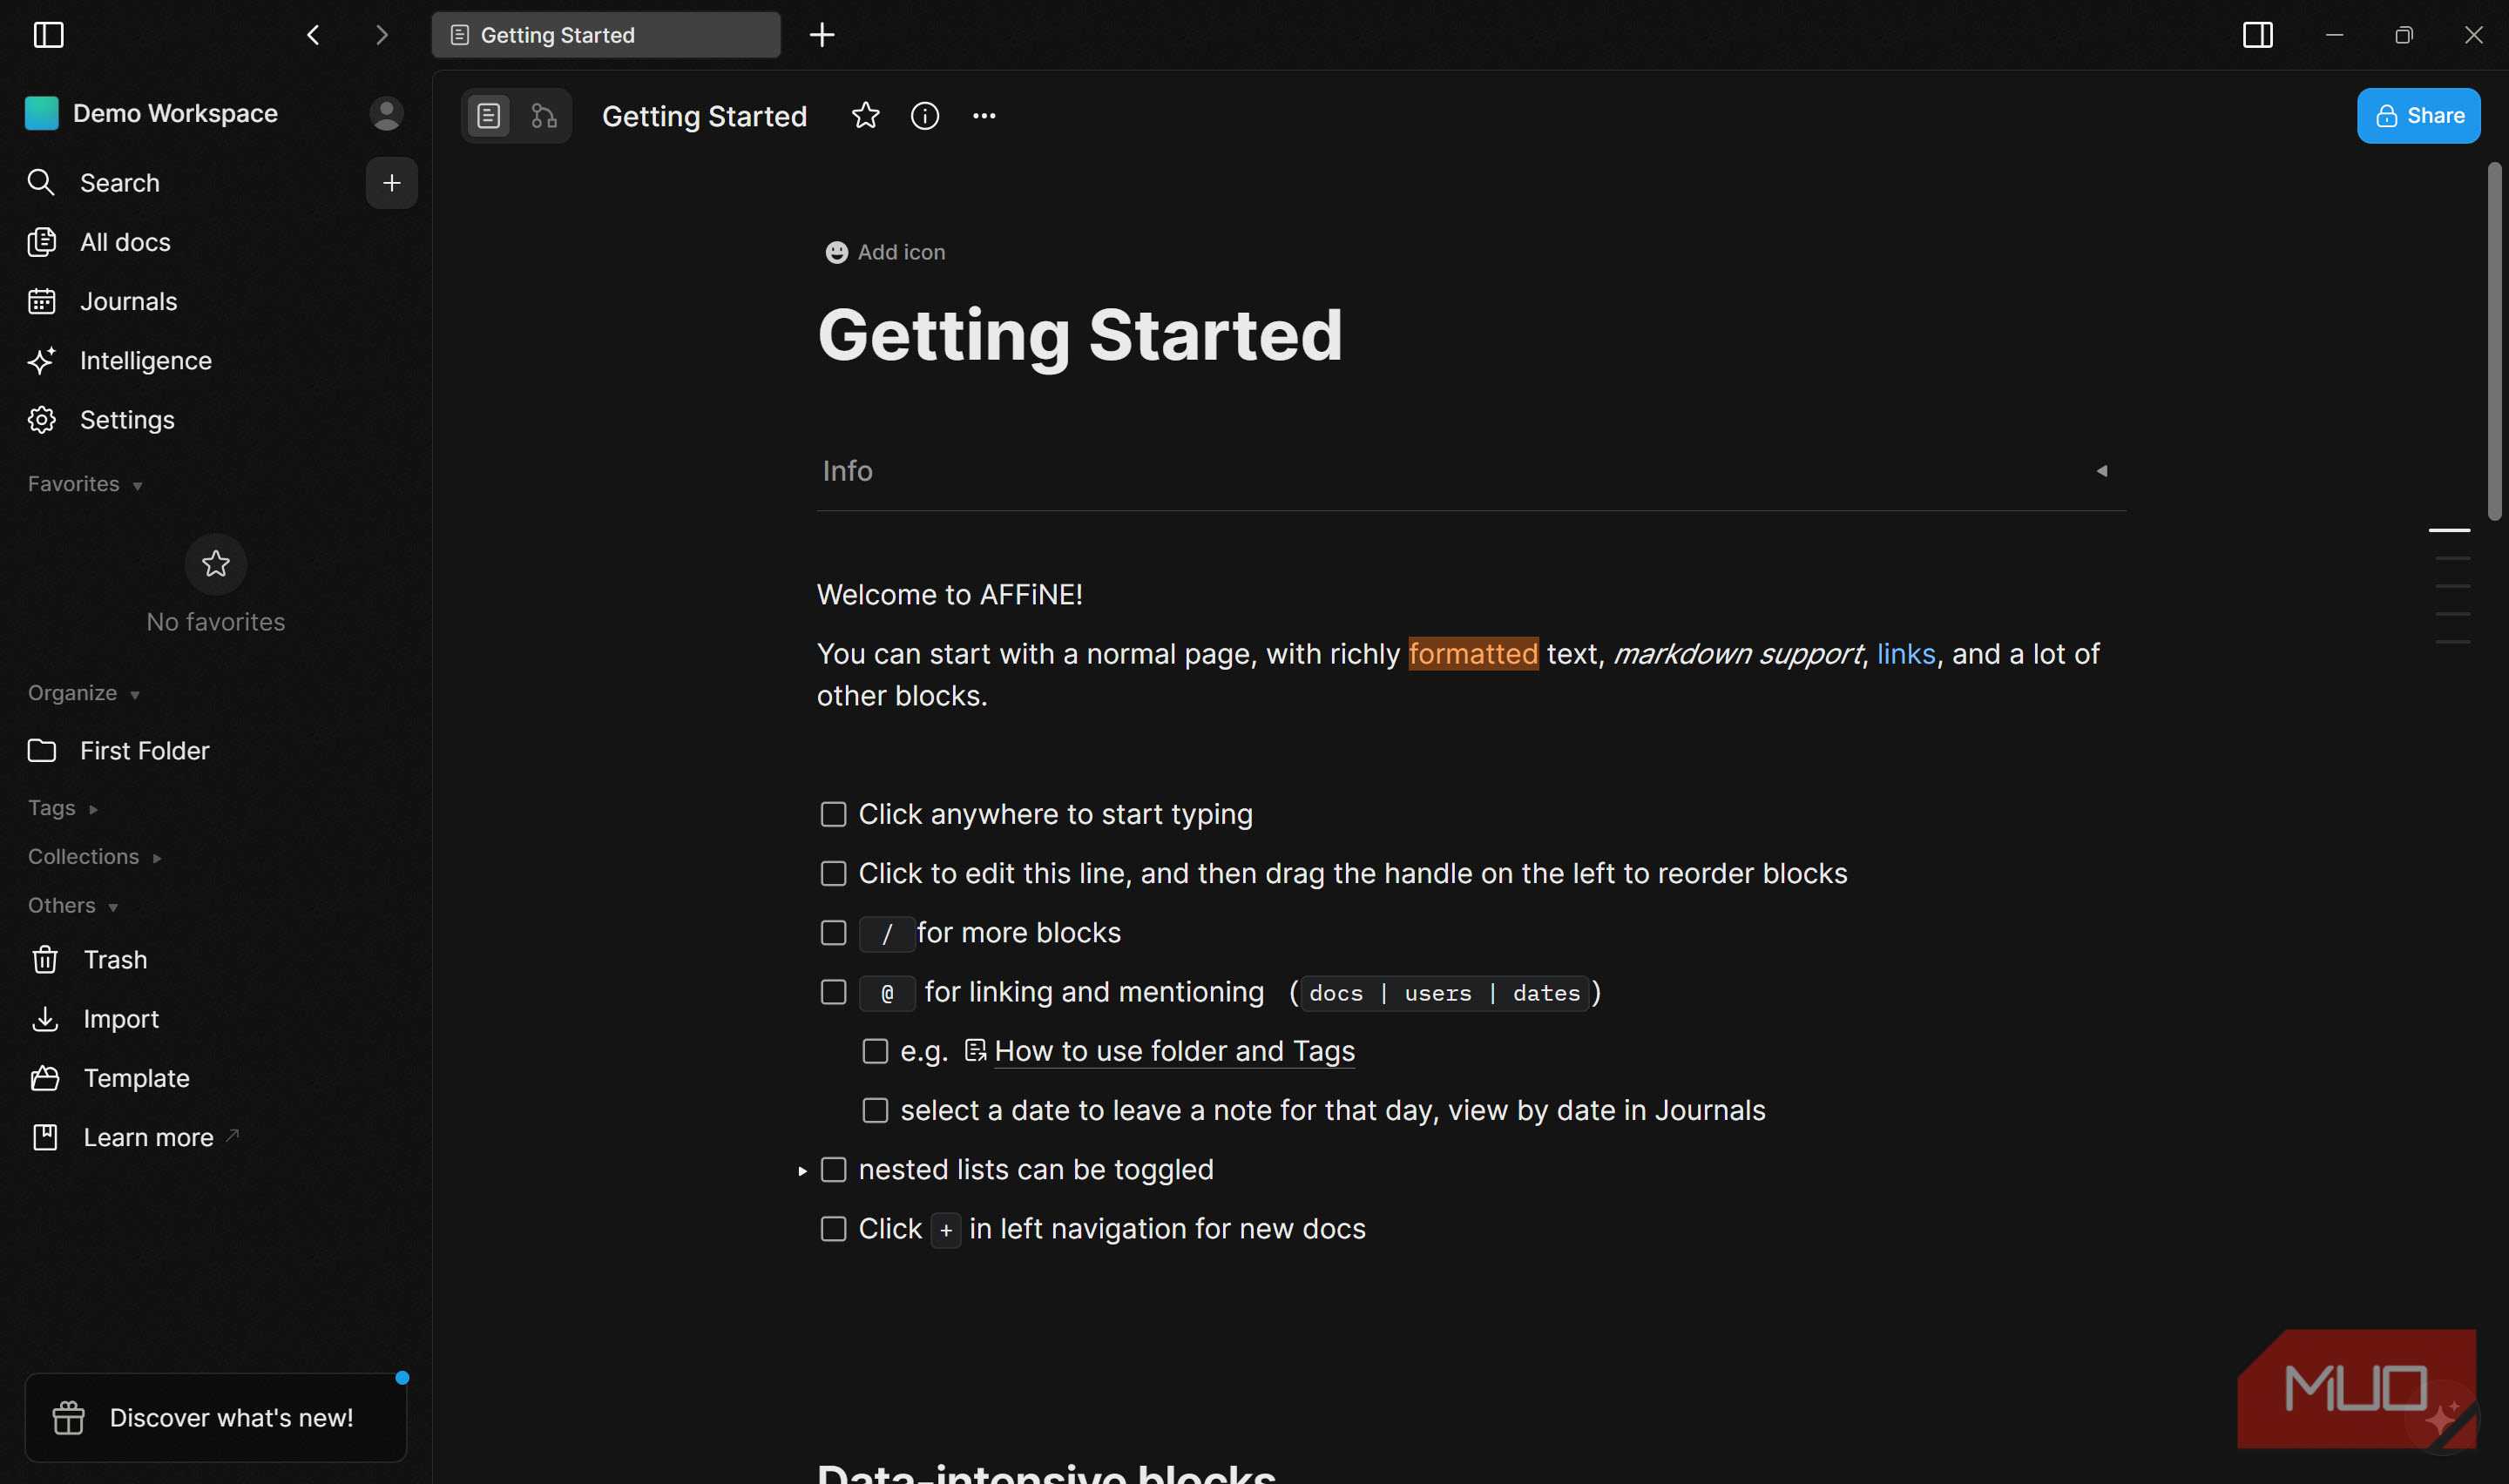Viewport: 2509px width, 1484px height.
Task: Check the 'e.g. How to use folder' item
Action: pos(875,1051)
